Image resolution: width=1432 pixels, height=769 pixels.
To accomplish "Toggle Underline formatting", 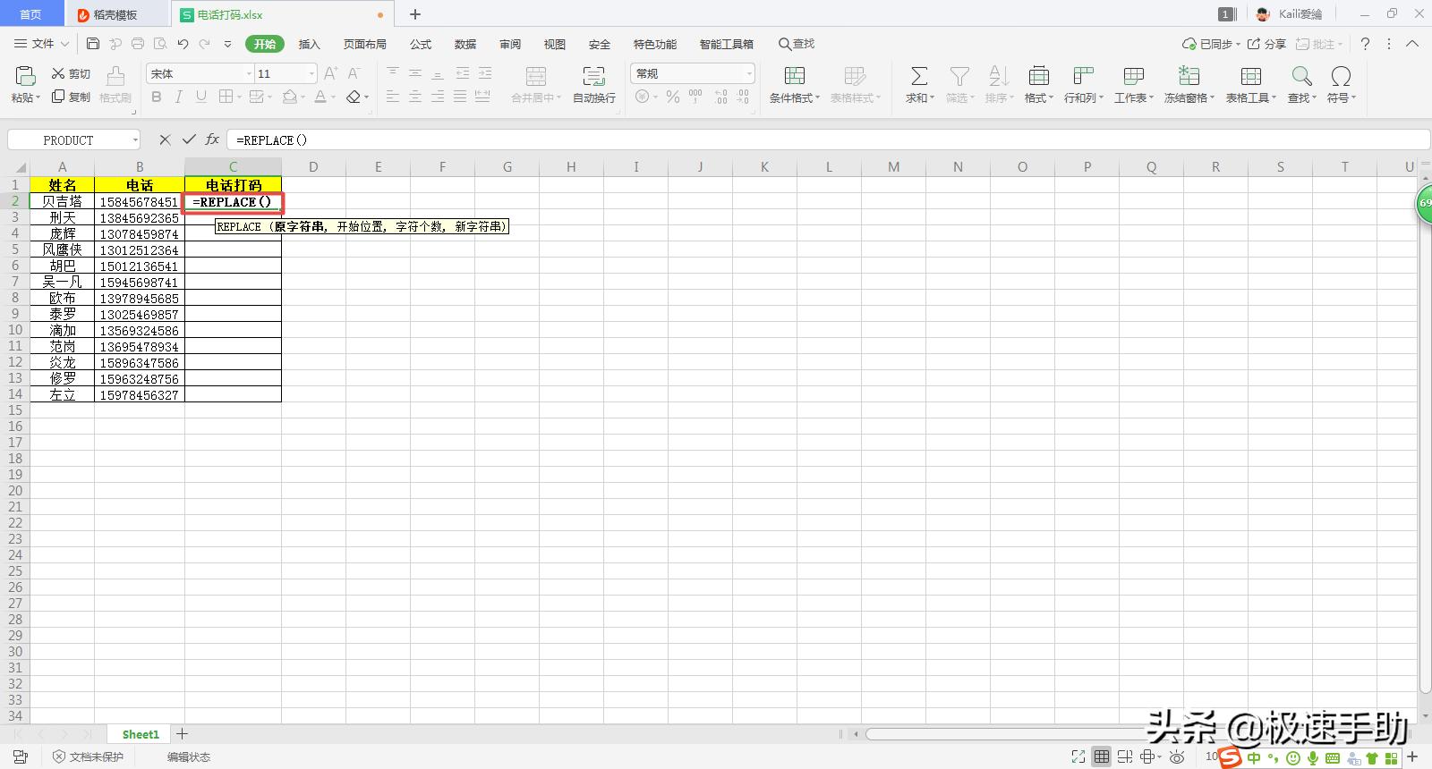I will tap(201, 97).
